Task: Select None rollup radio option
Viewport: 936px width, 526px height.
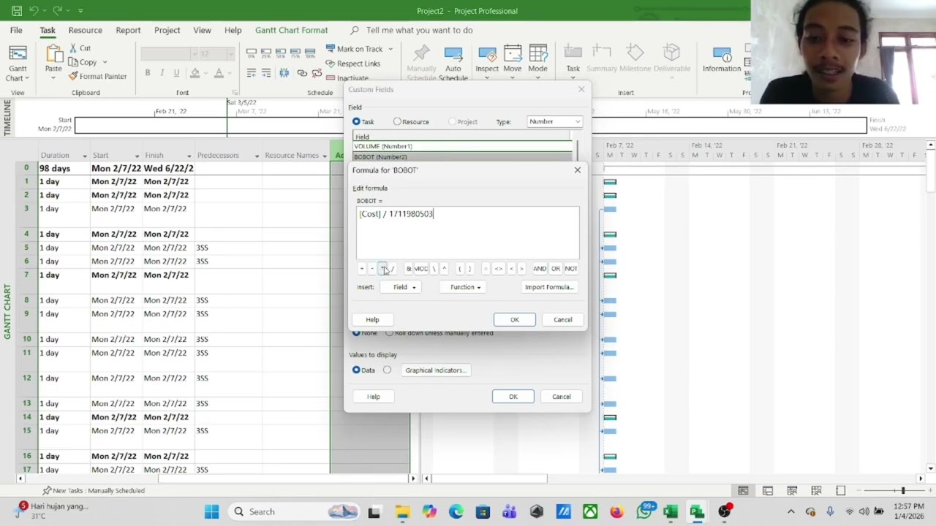Action: (x=356, y=333)
